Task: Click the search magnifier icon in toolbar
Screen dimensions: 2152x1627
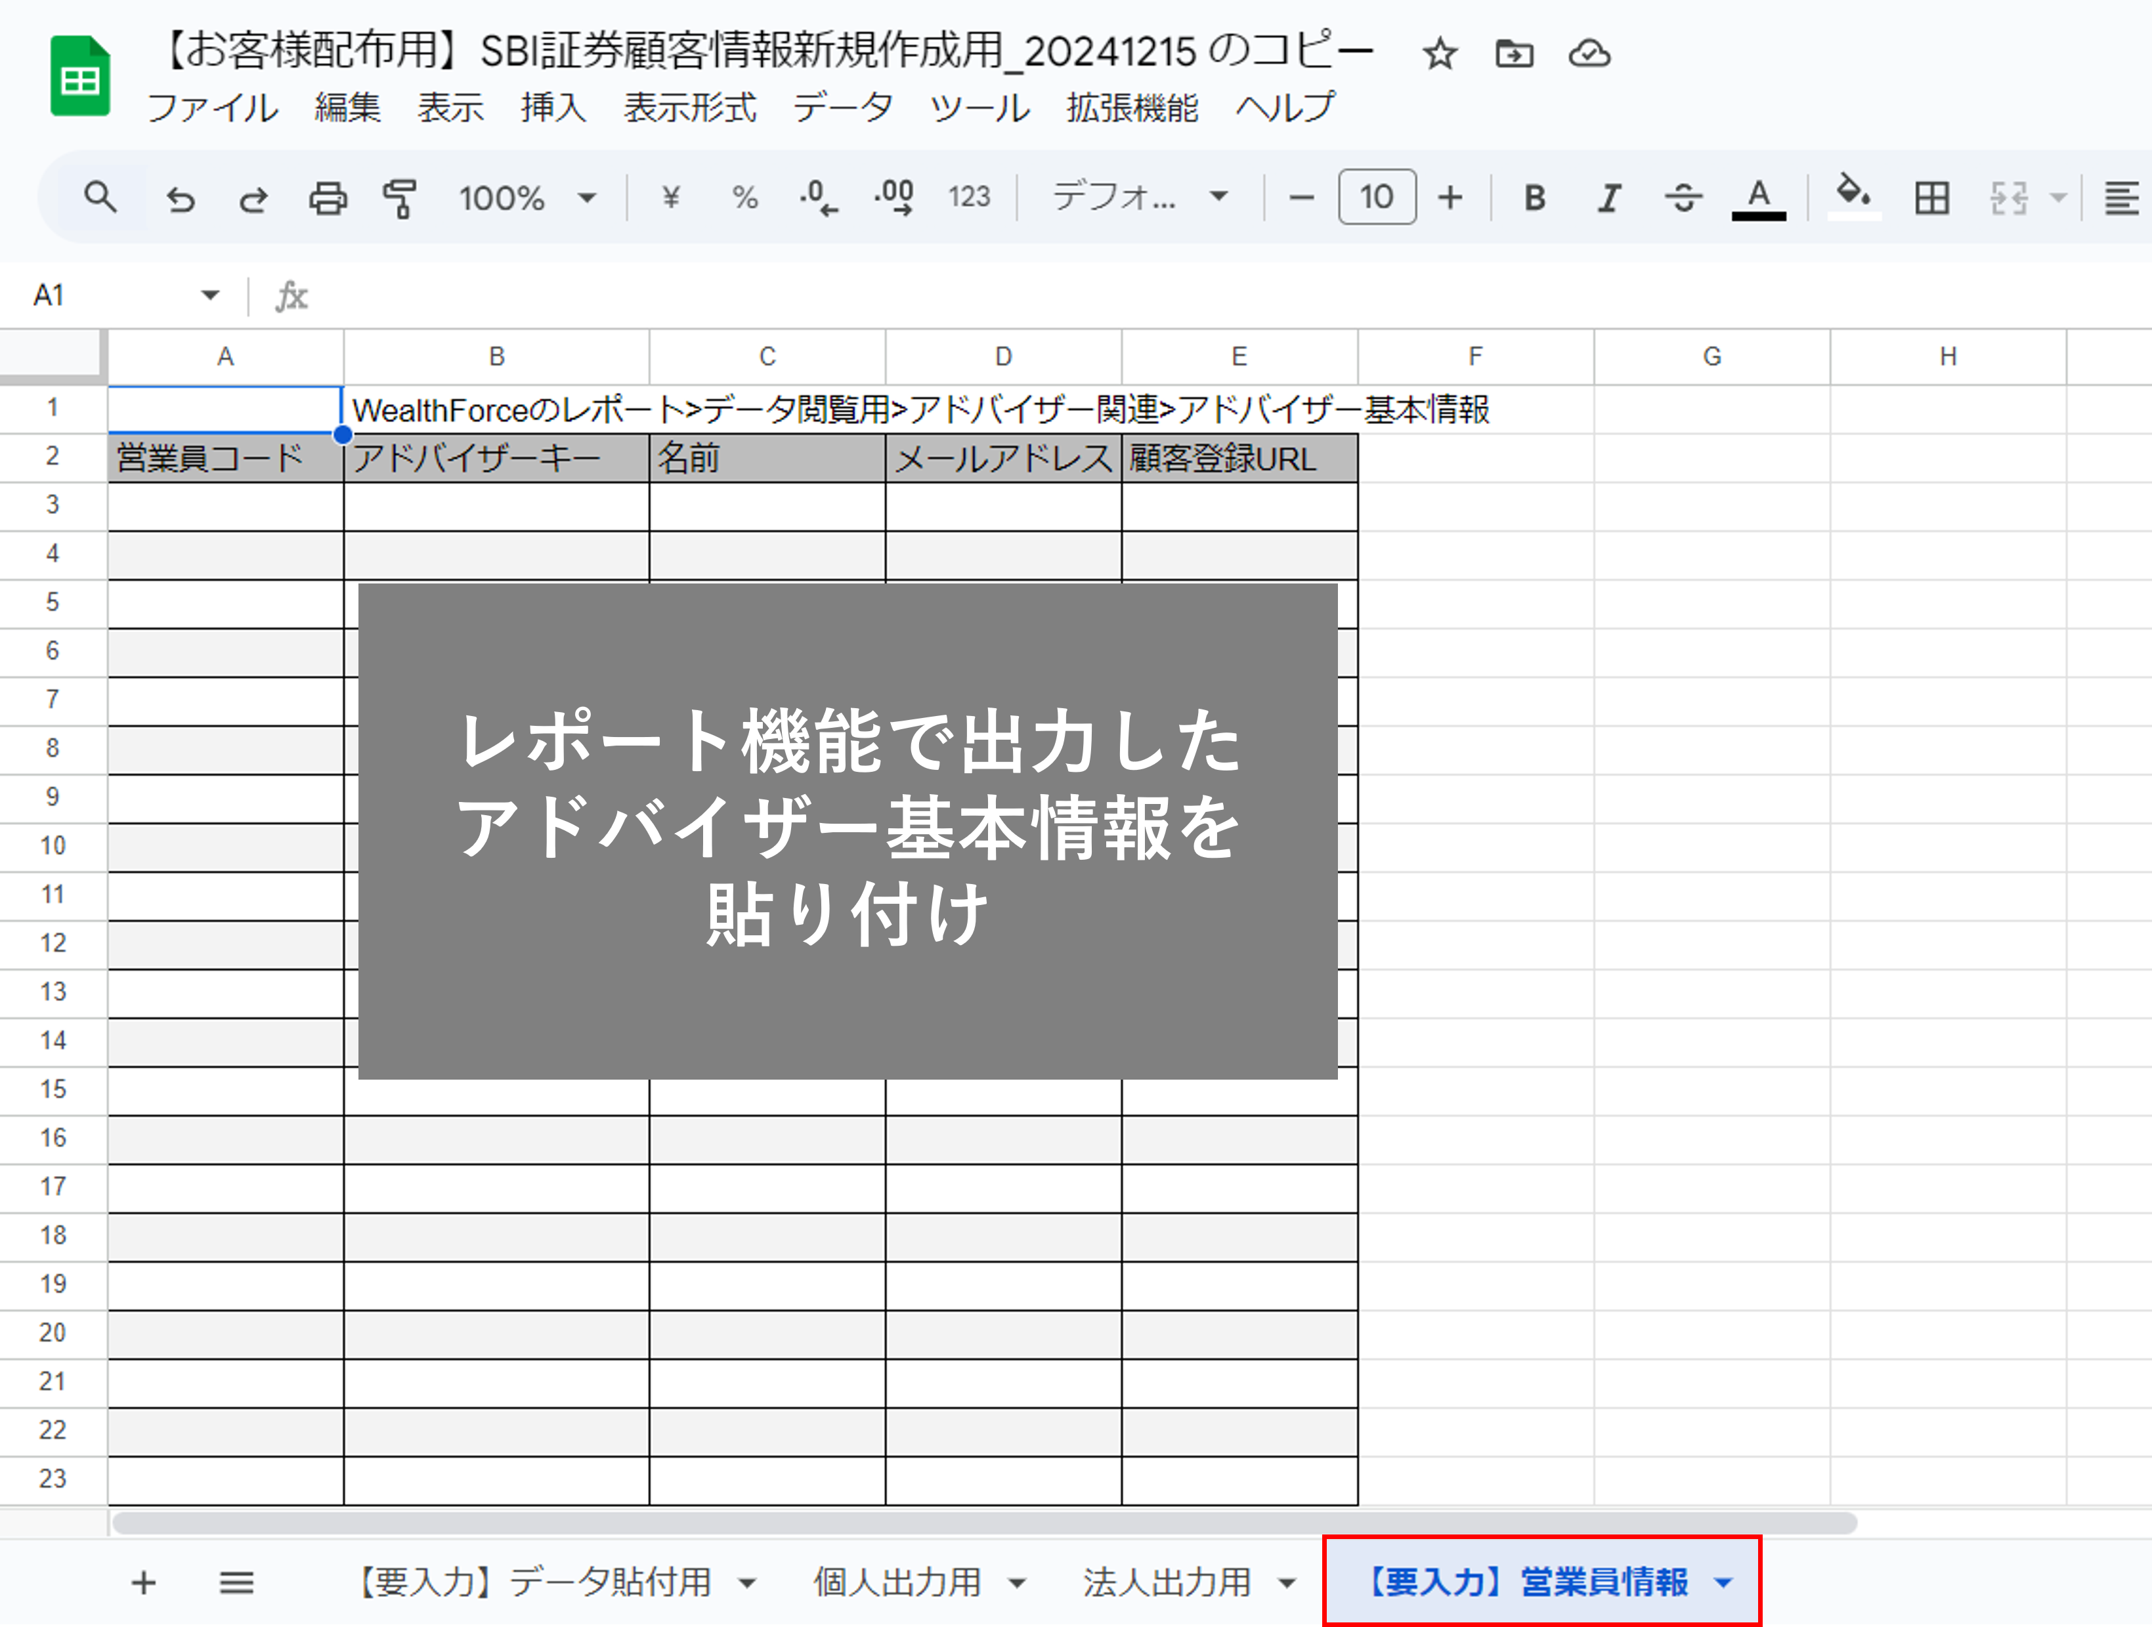Action: click(100, 198)
